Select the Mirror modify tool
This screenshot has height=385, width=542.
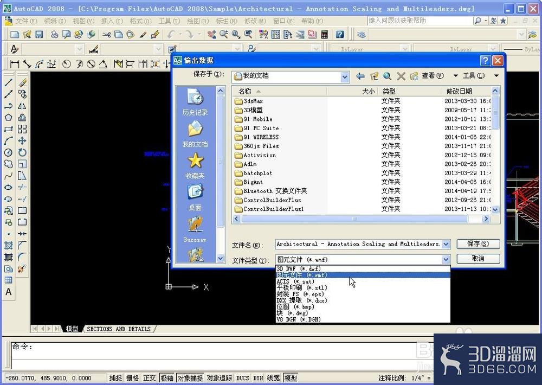click(x=22, y=106)
